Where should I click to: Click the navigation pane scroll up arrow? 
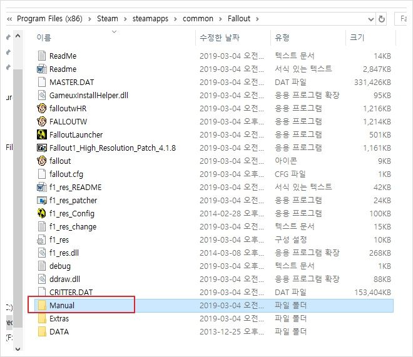point(18,36)
